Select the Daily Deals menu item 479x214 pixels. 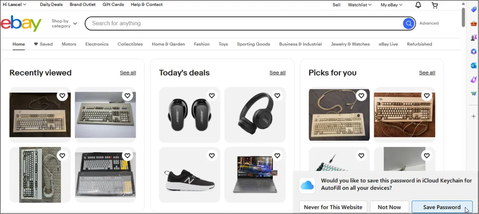51,5
